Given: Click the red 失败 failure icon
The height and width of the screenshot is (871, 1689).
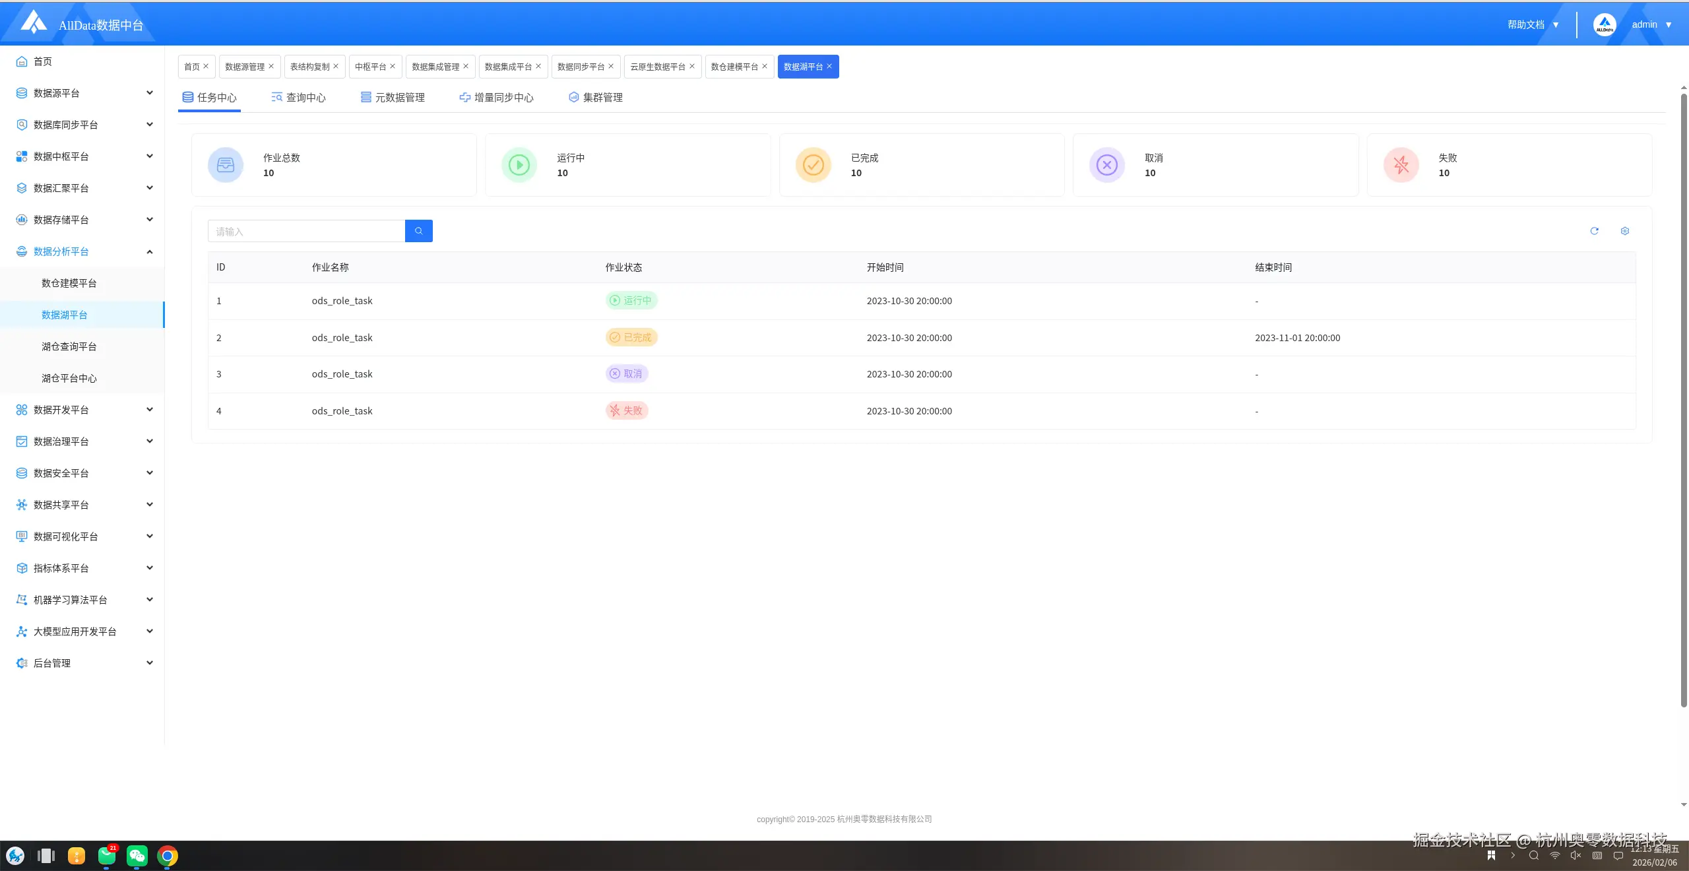Looking at the screenshot, I should click(1401, 165).
